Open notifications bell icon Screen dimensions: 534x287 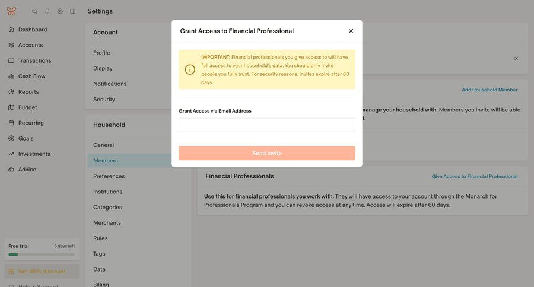[47, 11]
